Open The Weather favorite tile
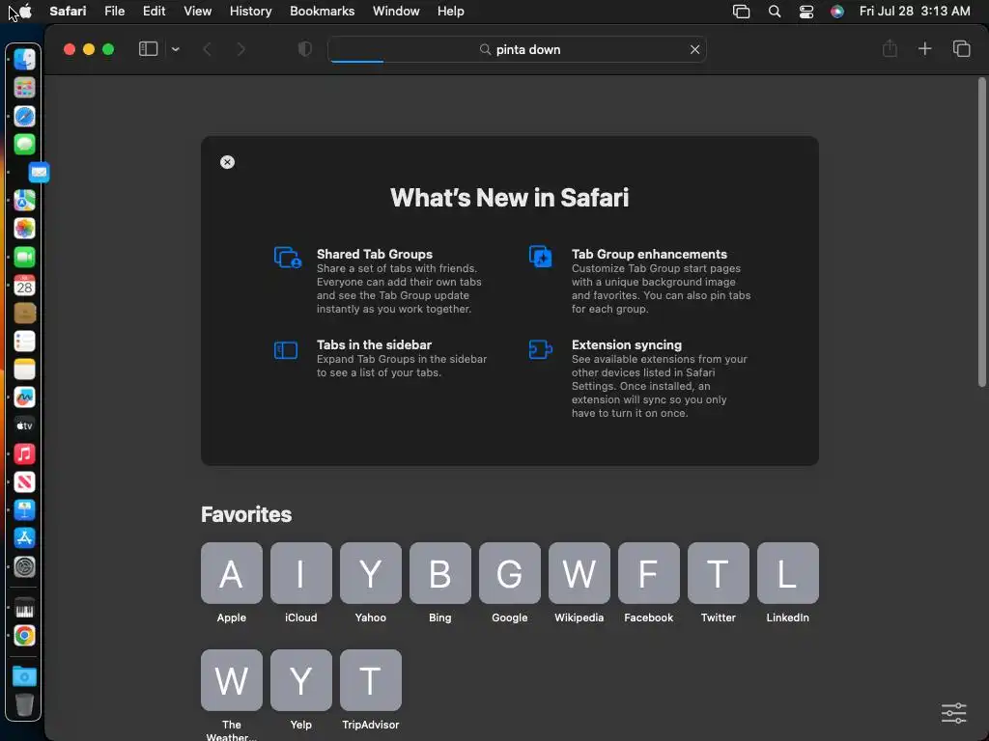This screenshot has height=741, width=989. click(232, 680)
